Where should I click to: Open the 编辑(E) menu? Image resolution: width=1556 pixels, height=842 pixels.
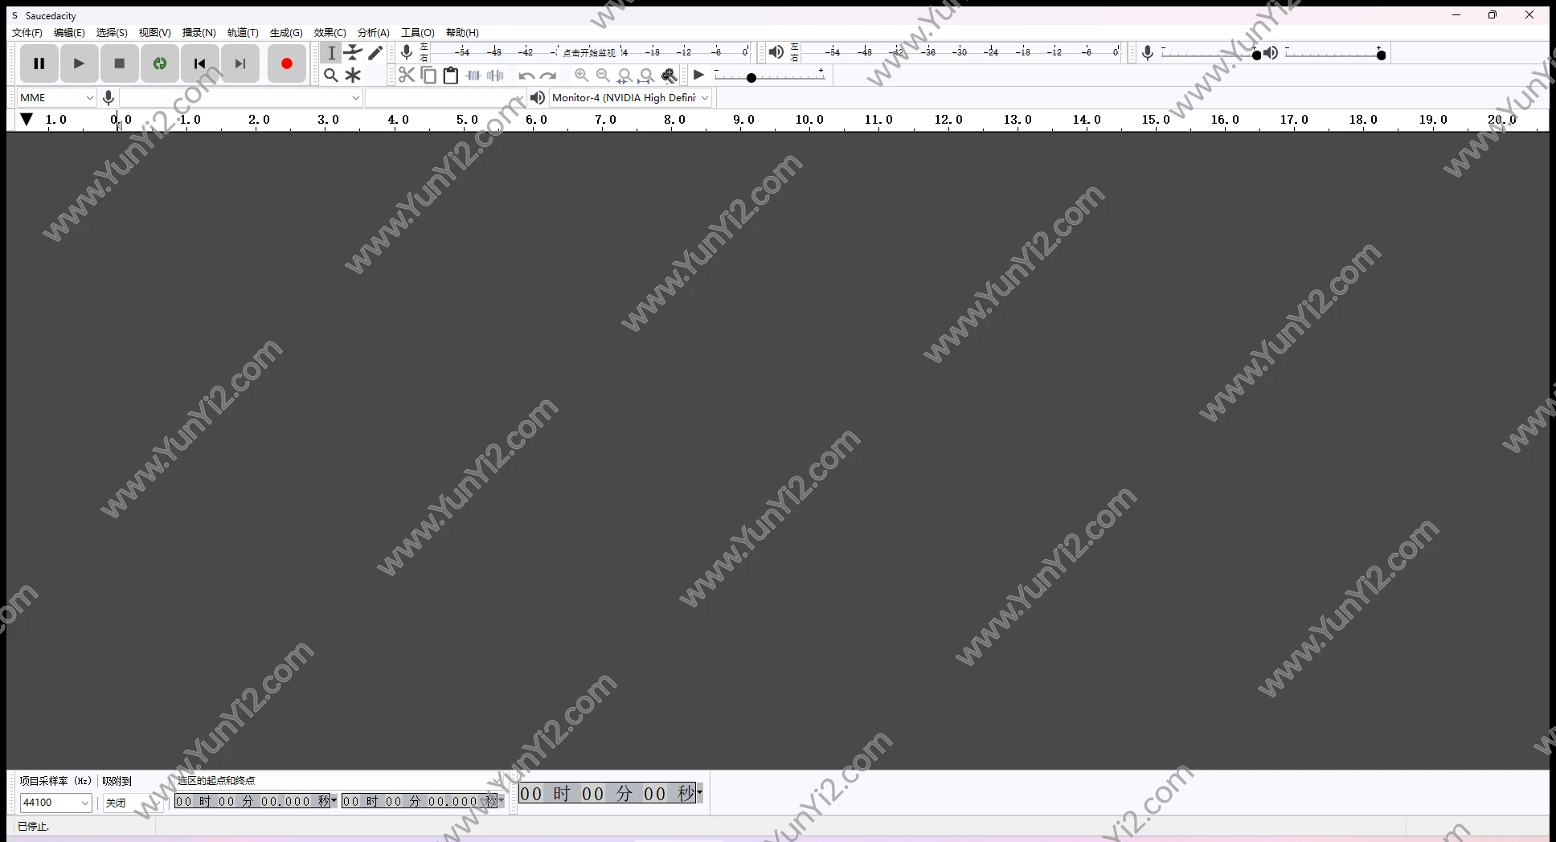69,33
